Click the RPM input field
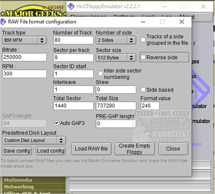The width and height of the screenshot is (215, 194). point(24,74)
